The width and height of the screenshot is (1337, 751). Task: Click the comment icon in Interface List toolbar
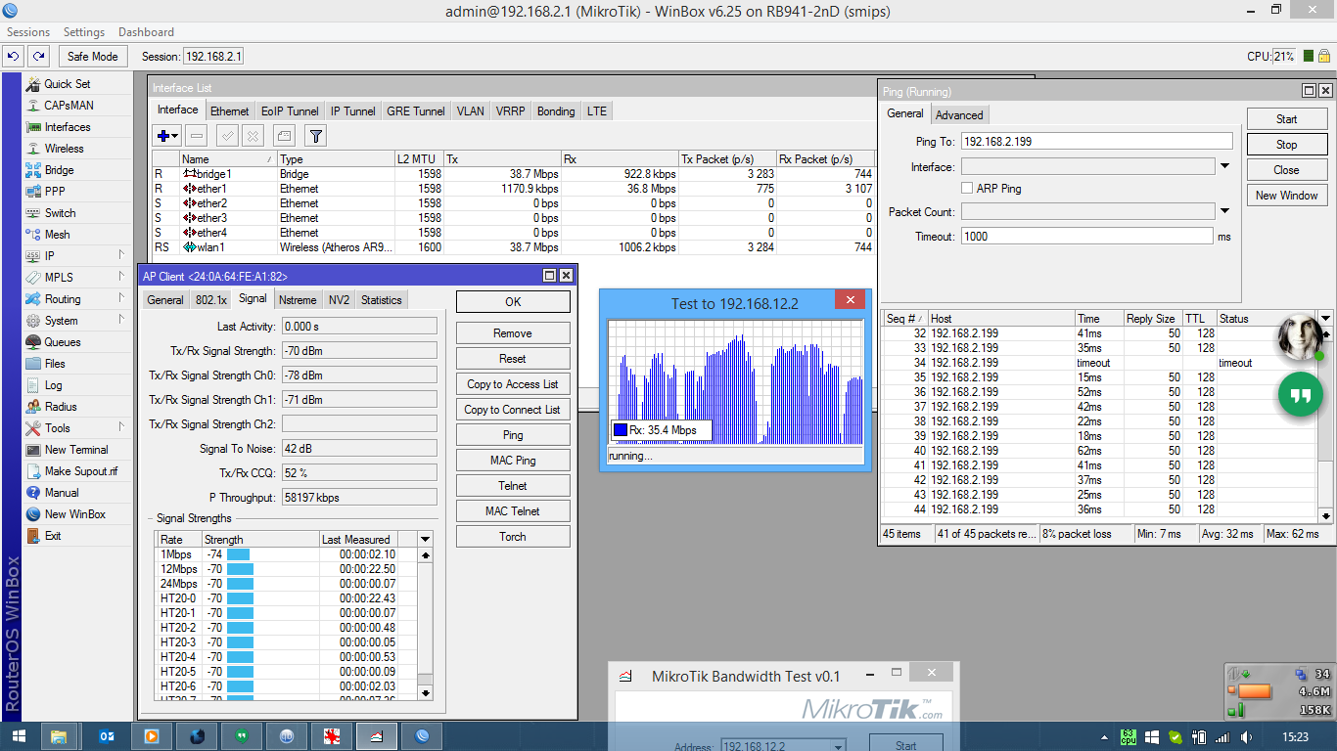point(284,136)
